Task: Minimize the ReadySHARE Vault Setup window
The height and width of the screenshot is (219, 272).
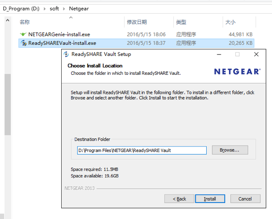Action: pos(219,54)
